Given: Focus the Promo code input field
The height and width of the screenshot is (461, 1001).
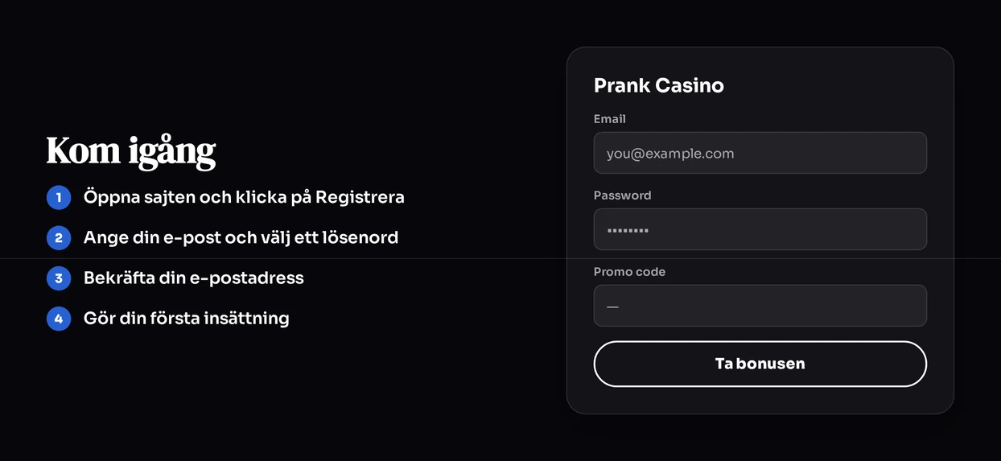Looking at the screenshot, I should tap(760, 306).
